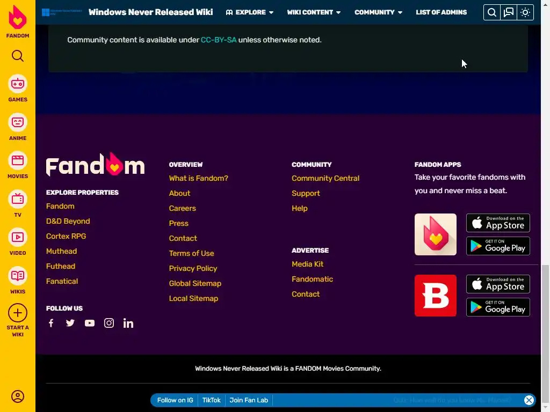
Task: Get Fandom app on Google Play
Action: point(498,246)
